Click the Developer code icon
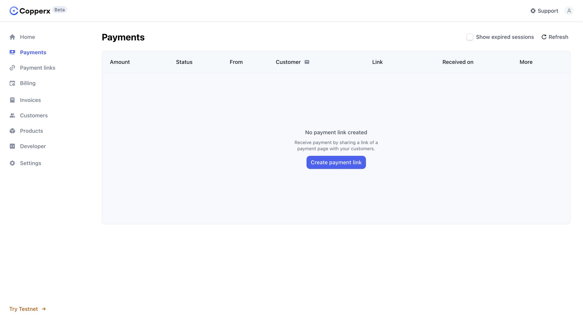 click(12, 146)
